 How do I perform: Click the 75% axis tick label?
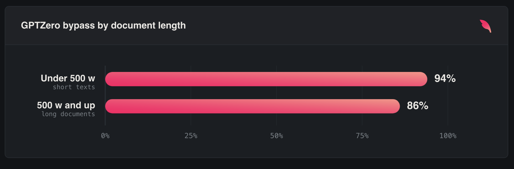pyautogui.click(x=362, y=136)
